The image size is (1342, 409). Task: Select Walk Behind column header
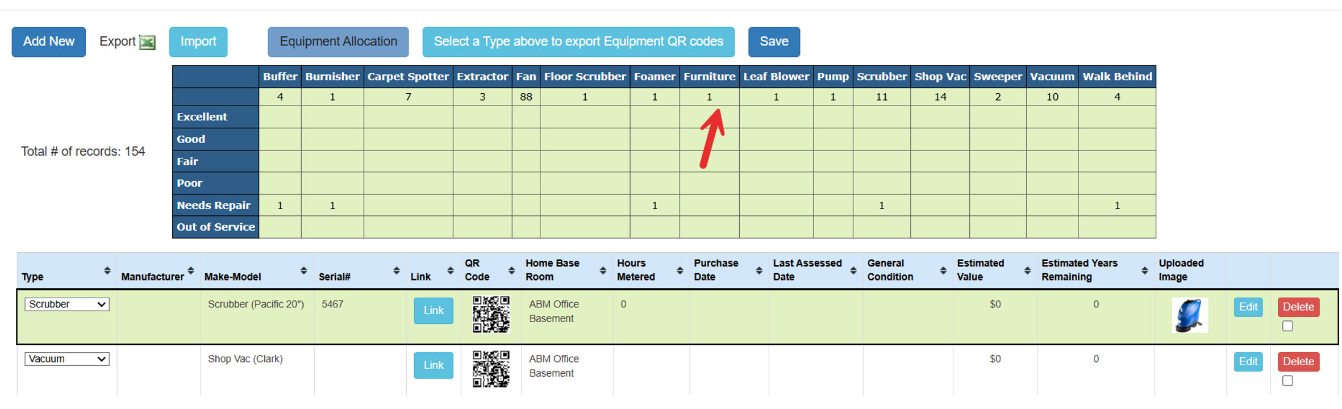click(x=1117, y=77)
